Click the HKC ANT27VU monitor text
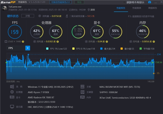 [50, 107]
